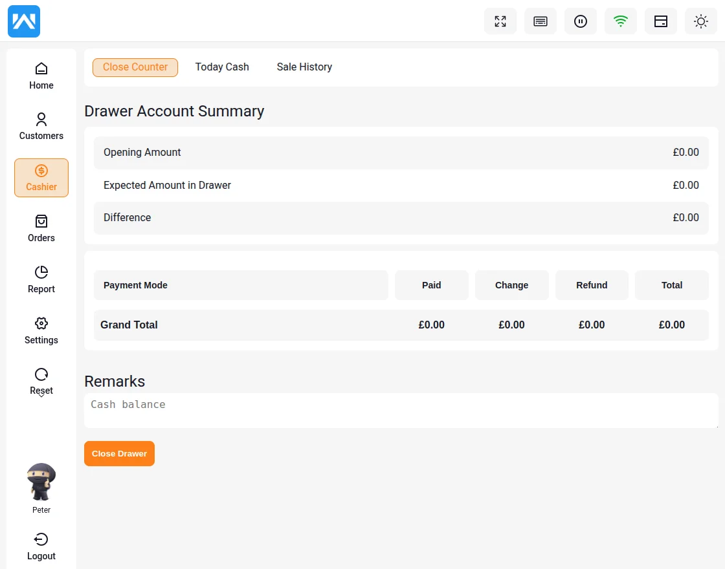Select the Close Counter tab
This screenshot has height=569, width=725.
tap(135, 67)
